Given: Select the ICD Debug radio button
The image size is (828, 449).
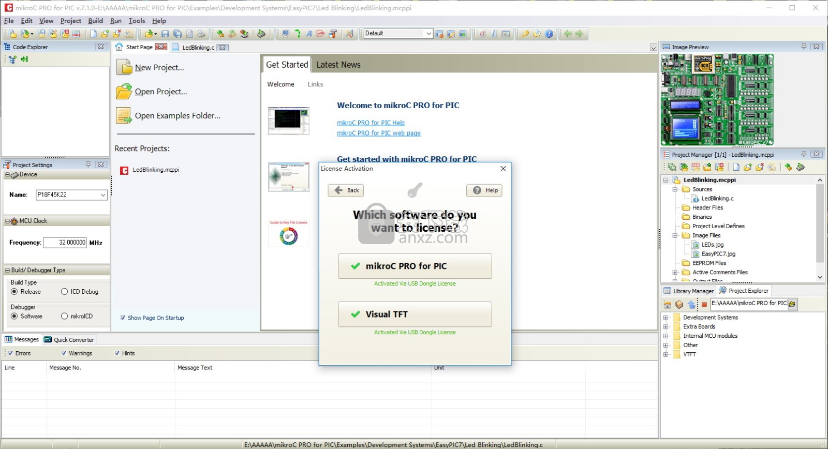Looking at the screenshot, I should (x=64, y=292).
